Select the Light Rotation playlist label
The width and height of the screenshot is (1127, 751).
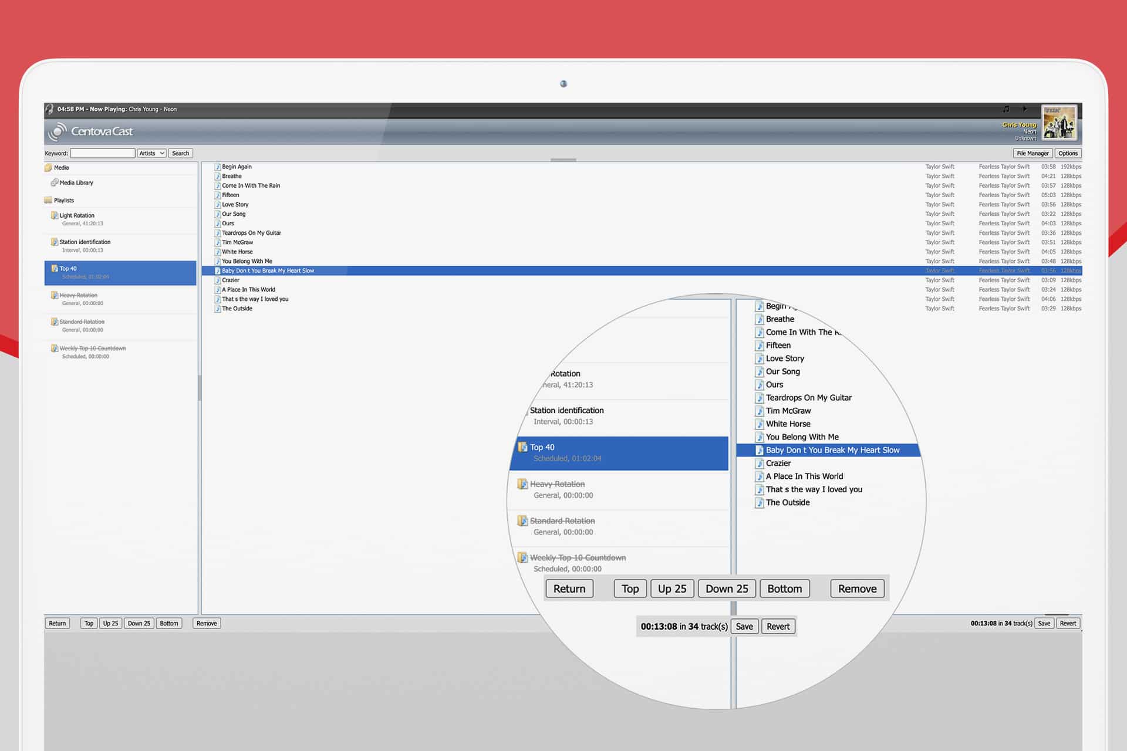pyautogui.click(x=77, y=215)
